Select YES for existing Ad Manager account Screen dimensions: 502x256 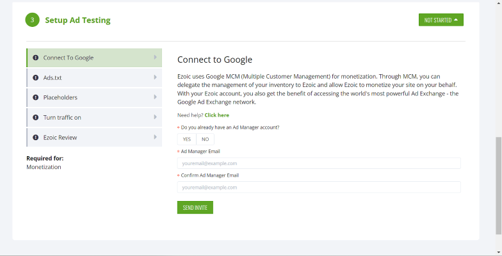point(187,140)
